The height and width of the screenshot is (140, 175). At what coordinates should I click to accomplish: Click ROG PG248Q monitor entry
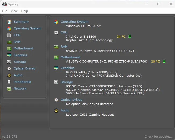click(x=92, y=72)
